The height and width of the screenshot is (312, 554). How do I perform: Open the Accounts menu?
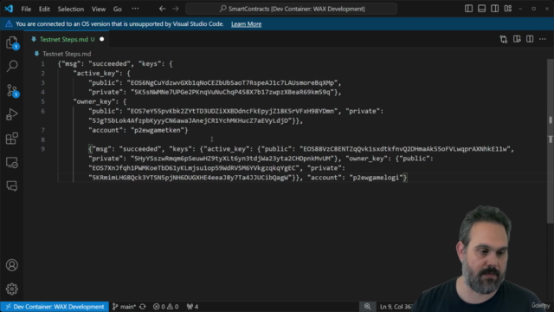pos(12,265)
